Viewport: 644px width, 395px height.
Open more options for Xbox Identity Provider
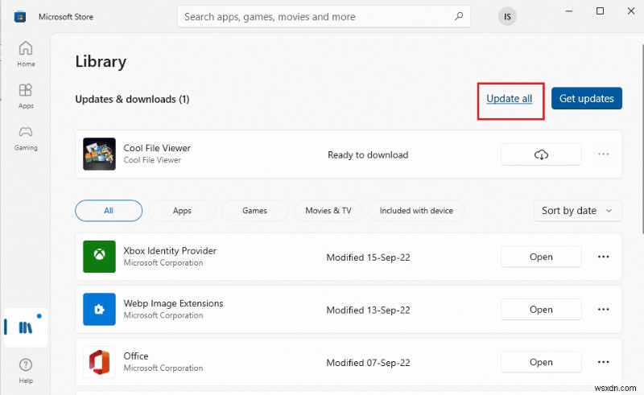tap(604, 257)
